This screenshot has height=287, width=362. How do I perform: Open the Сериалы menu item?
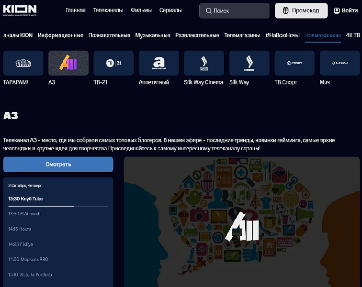pyautogui.click(x=170, y=11)
